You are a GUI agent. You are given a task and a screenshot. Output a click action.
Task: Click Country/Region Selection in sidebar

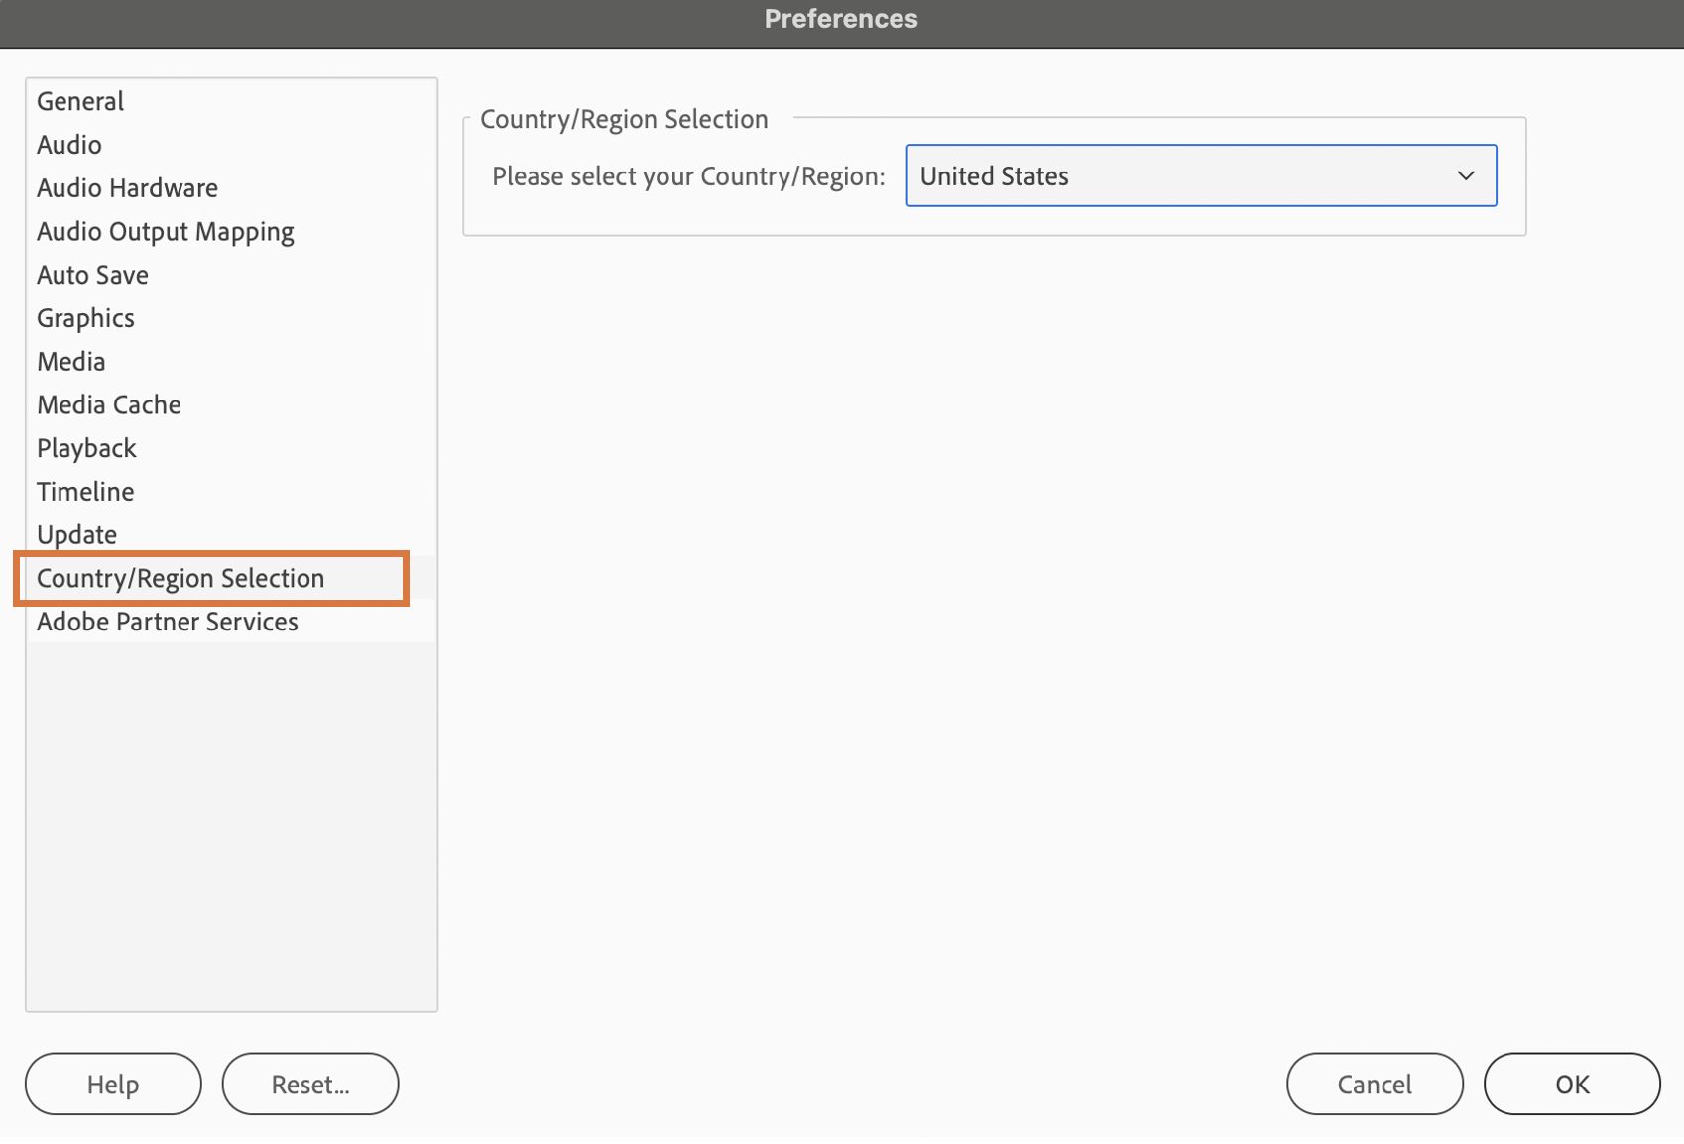[180, 578]
